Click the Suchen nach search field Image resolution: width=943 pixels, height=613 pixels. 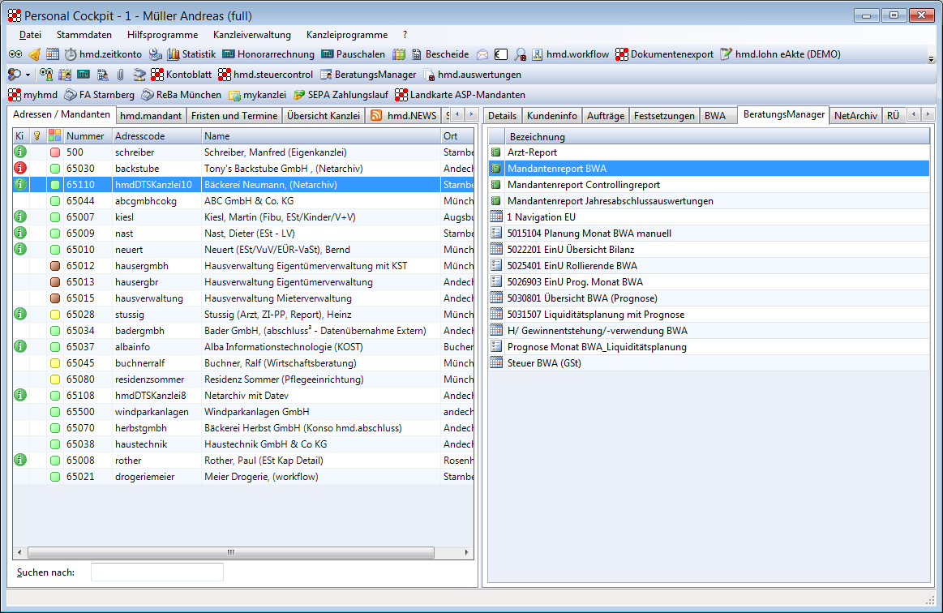pyautogui.click(x=156, y=572)
